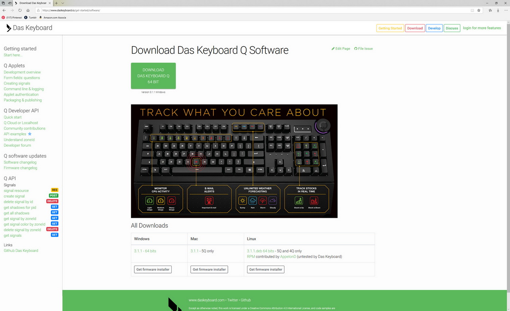
Task: Click the page URL in address bar
Action: tap(71, 10)
